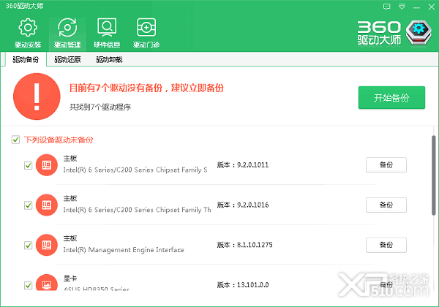Viewport: 439px width, 307px height.
Task: Uncheck the Management Engine Interface driver checkbox
Action: tap(28, 245)
